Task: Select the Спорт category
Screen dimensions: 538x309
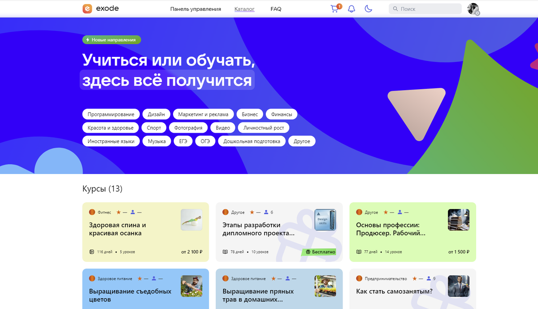Action: point(154,128)
